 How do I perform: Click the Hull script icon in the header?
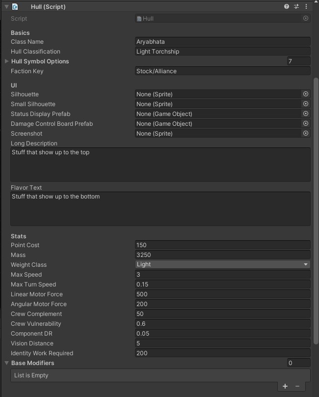pos(15,7)
